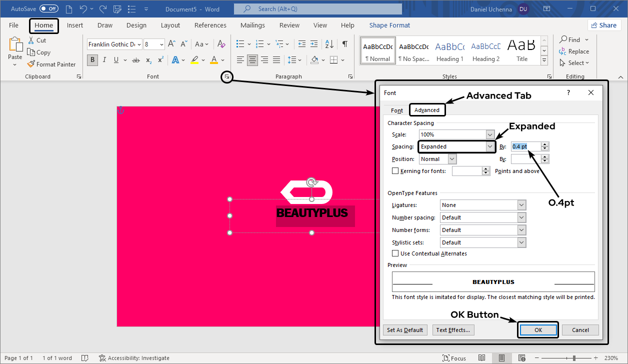
Task: Toggle Bold formatting in the ribbon
Action: 92,60
